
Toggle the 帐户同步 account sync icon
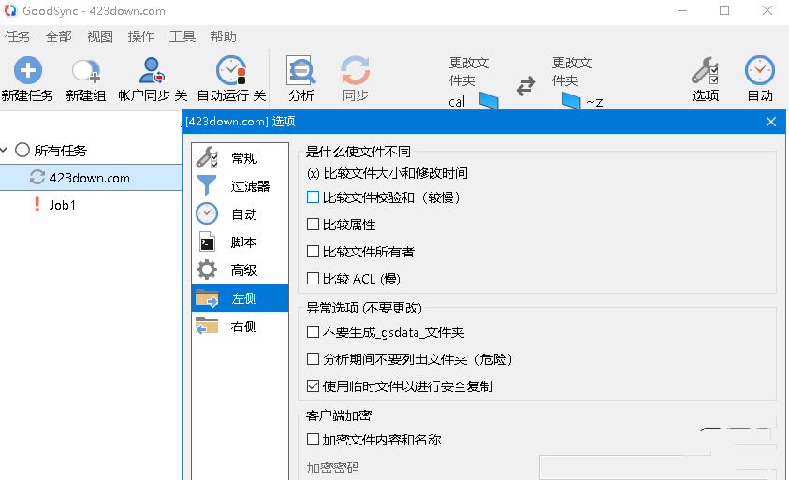[x=152, y=71]
